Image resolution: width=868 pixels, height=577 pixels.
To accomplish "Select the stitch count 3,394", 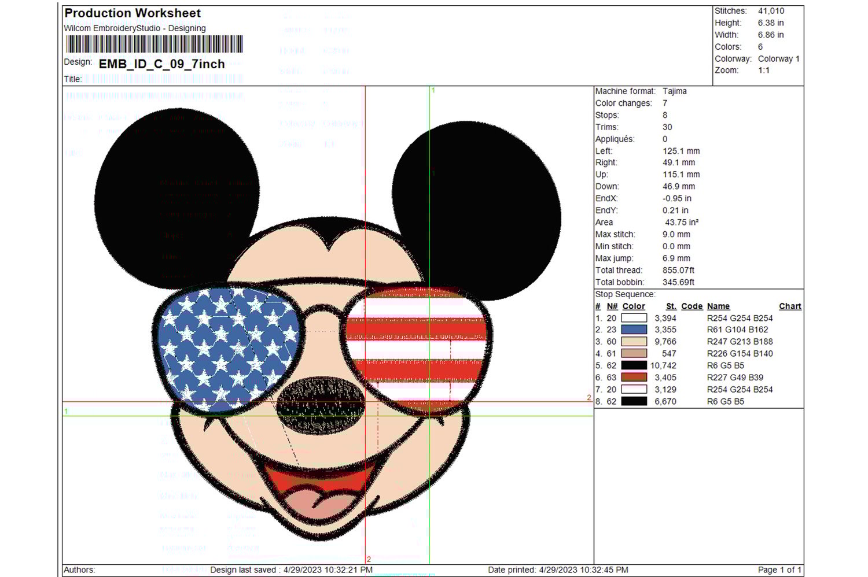I will click(665, 318).
